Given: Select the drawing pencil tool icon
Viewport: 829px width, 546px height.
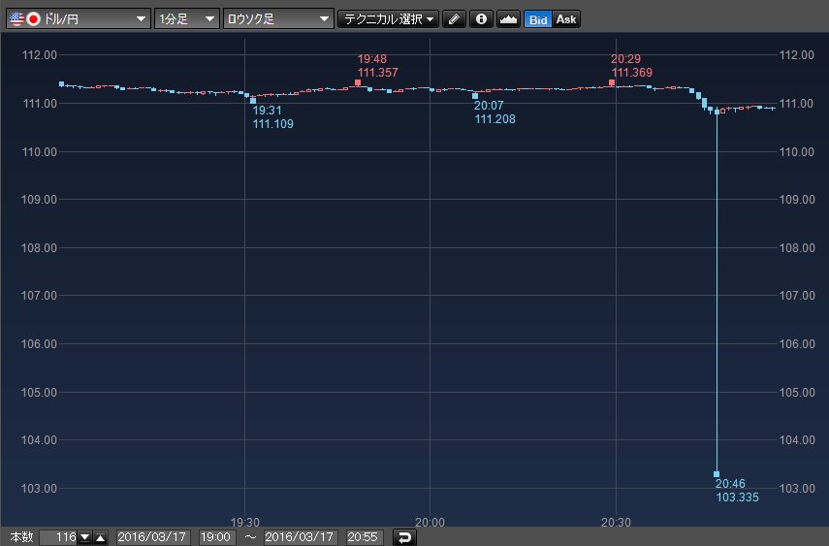Looking at the screenshot, I should pos(454,19).
